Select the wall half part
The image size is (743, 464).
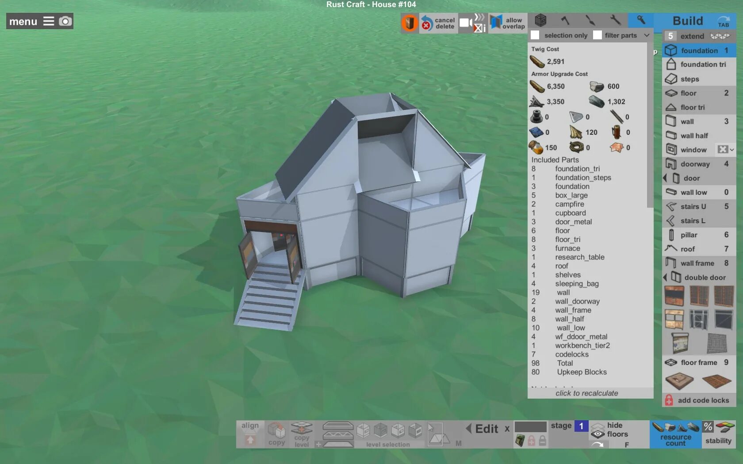(699, 136)
